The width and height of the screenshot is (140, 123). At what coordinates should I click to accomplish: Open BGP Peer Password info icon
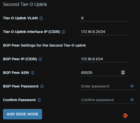(x=42, y=86)
